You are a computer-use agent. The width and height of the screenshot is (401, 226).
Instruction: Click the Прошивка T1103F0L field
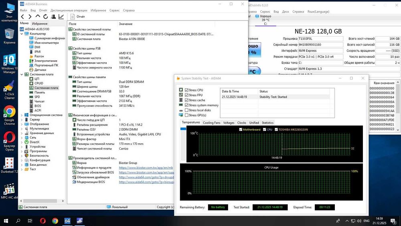[x=320, y=39]
